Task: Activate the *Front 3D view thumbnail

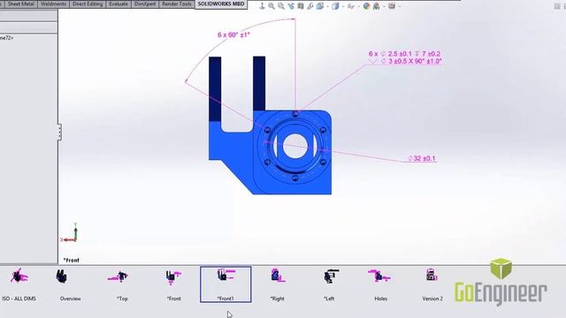Action: click(173, 284)
